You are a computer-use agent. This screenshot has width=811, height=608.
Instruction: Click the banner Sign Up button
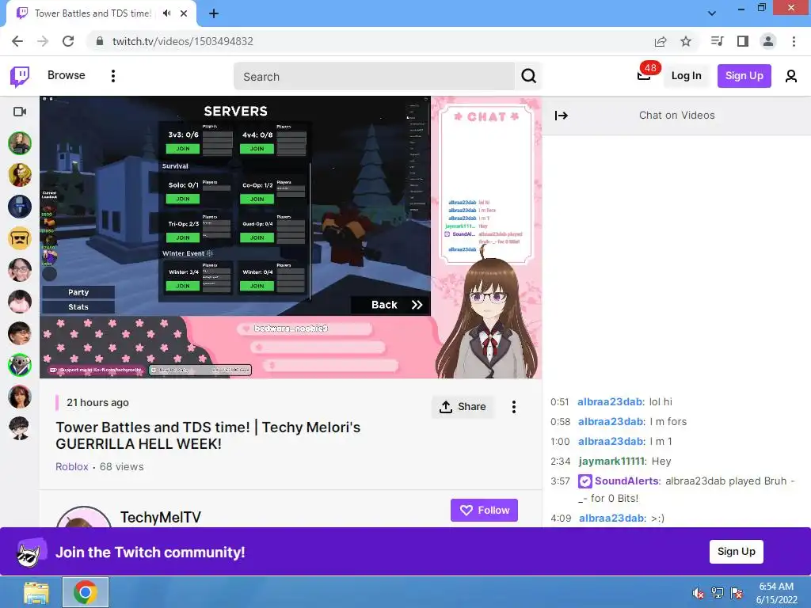736,552
